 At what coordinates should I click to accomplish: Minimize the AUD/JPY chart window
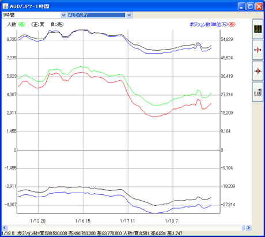tap(241, 6)
